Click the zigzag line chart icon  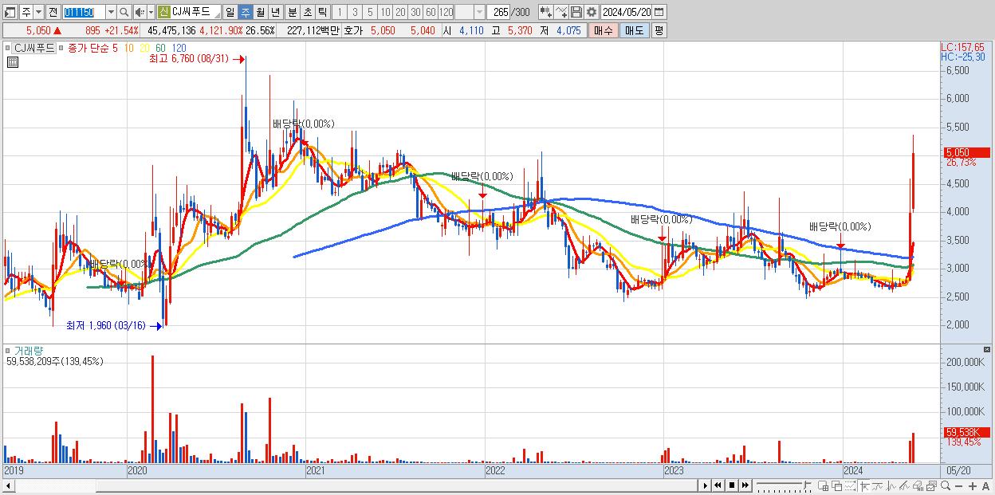coord(891,486)
